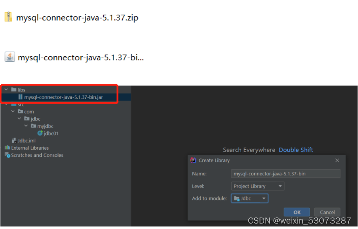This screenshot has width=358, height=229.
Task: Collapse the myjdbc package chevron
Action: [x=26, y=126]
